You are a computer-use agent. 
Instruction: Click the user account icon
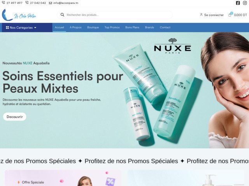click(202, 15)
